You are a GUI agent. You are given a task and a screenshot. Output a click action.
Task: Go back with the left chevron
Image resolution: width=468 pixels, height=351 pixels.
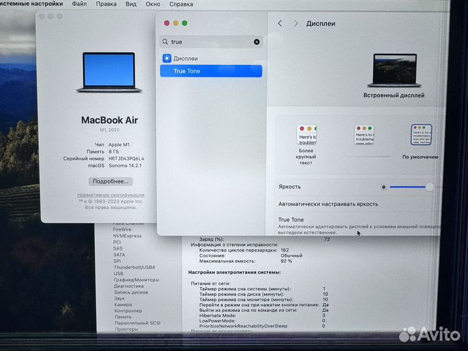click(280, 23)
